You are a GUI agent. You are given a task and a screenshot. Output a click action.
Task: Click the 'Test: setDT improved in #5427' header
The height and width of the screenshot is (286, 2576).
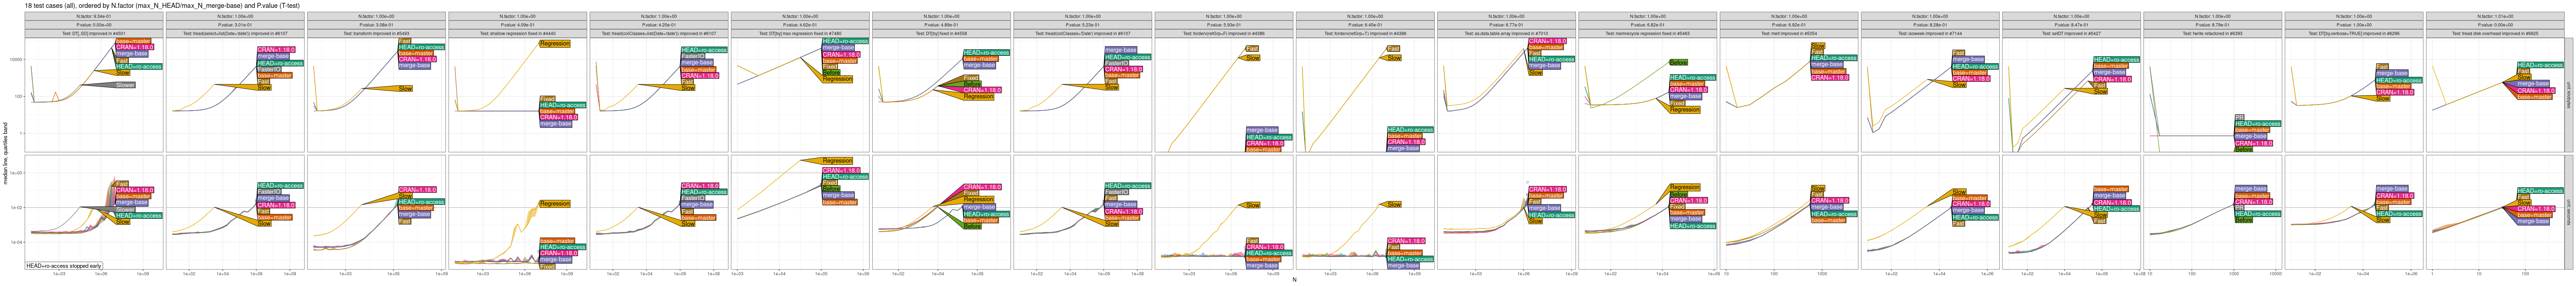pos(2070,33)
